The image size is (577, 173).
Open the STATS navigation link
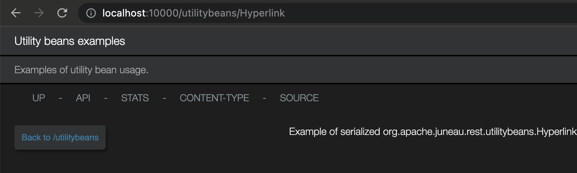135,98
